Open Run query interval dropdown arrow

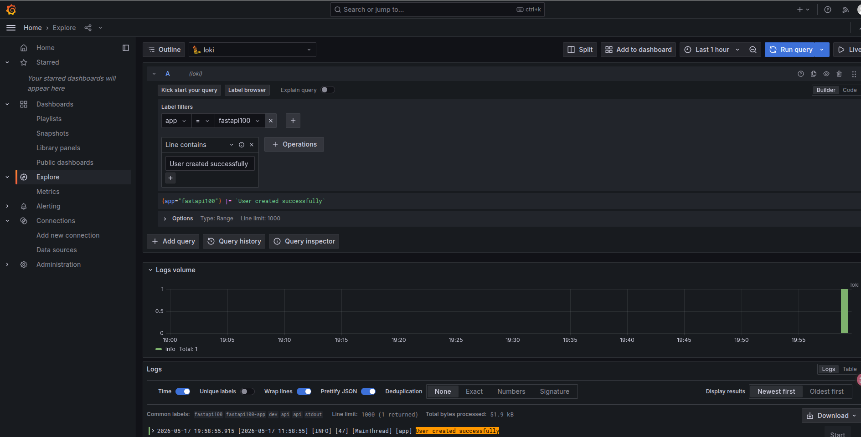pyautogui.click(x=822, y=50)
